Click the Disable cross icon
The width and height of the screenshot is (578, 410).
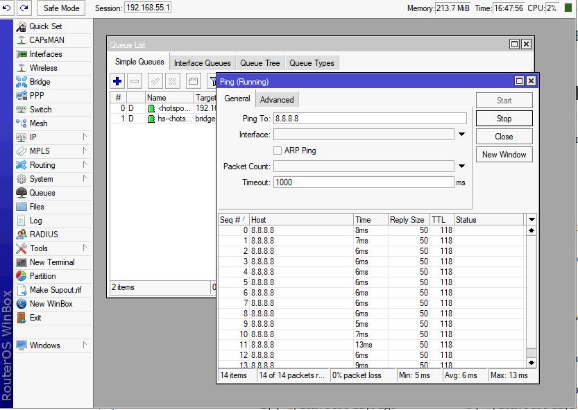coord(173,81)
